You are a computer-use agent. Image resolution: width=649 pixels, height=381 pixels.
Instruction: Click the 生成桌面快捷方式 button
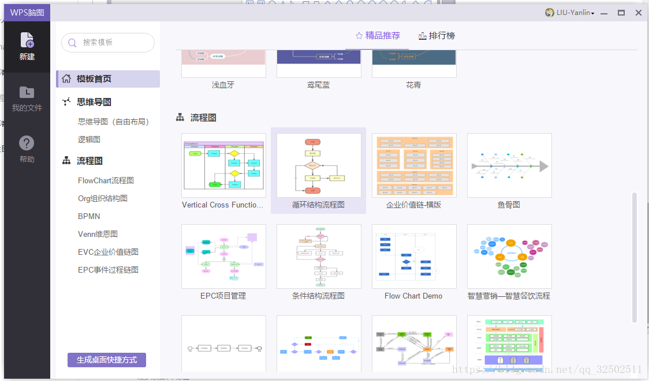[107, 360]
